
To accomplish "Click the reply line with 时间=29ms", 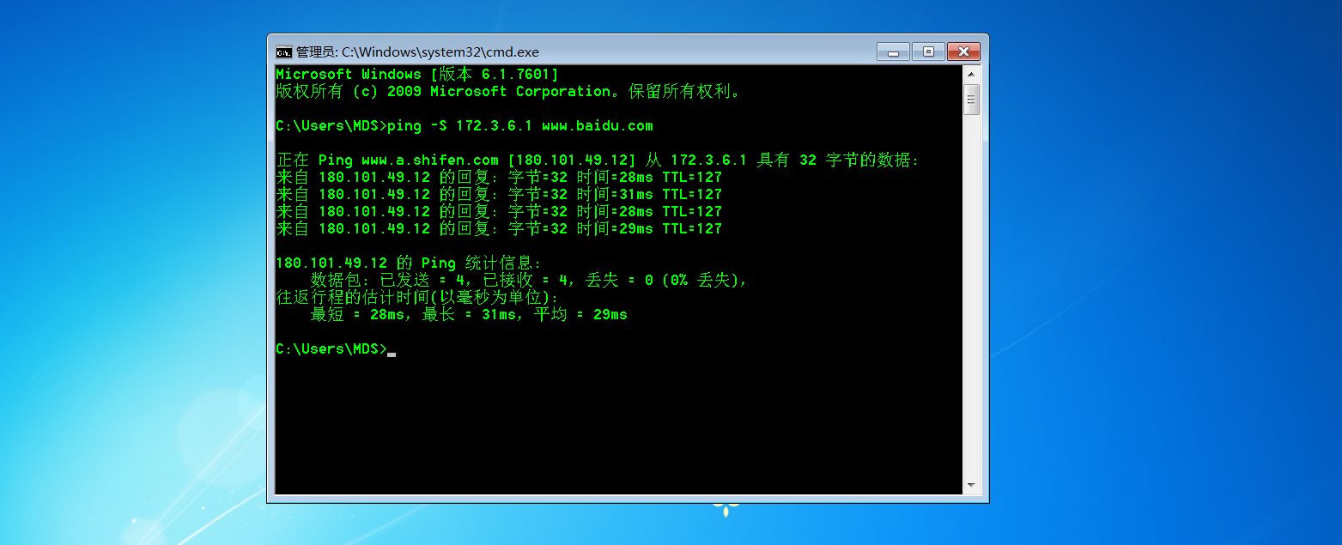I will click(x=499, y=228).
